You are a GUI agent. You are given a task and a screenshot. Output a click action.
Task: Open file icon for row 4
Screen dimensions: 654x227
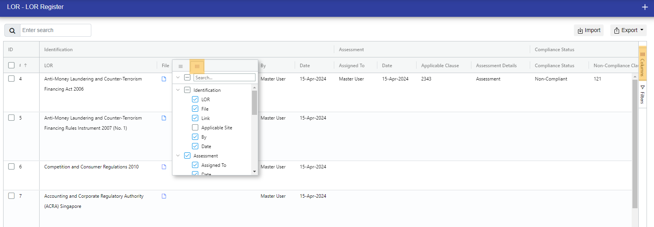(x=164, y=79)
